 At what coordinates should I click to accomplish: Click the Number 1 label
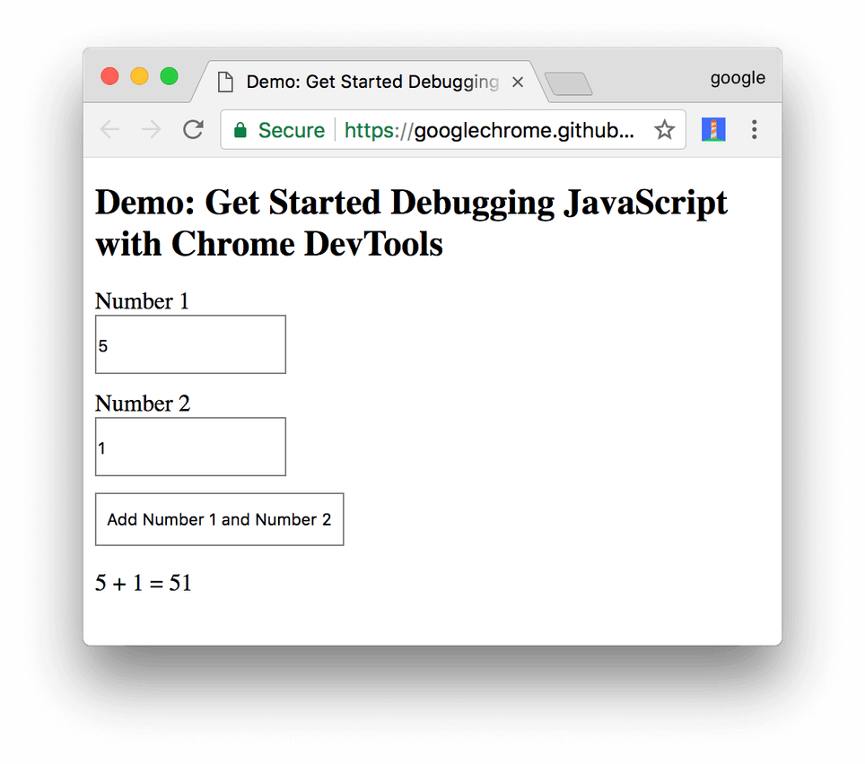click(x=142, y=301)
